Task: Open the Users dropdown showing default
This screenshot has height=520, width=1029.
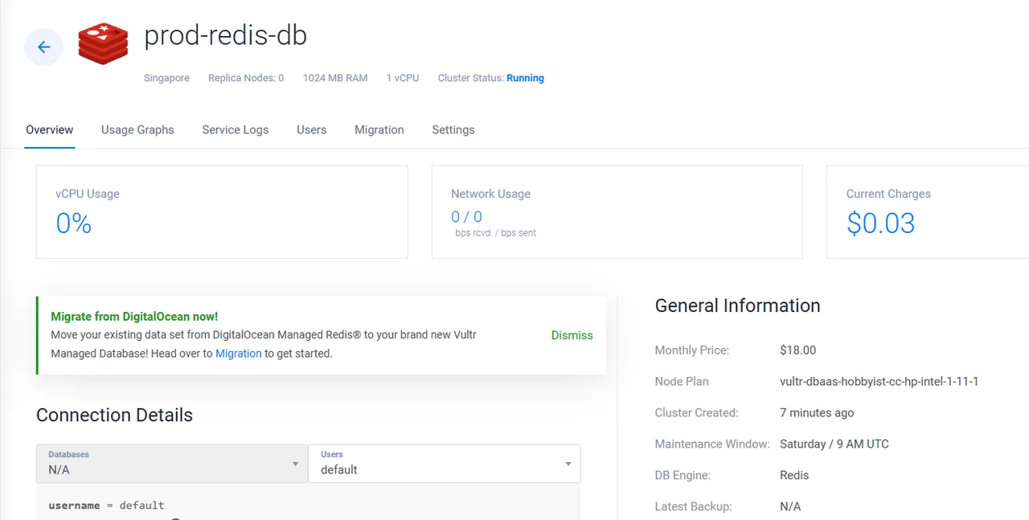Action: (x=445, y=464)
